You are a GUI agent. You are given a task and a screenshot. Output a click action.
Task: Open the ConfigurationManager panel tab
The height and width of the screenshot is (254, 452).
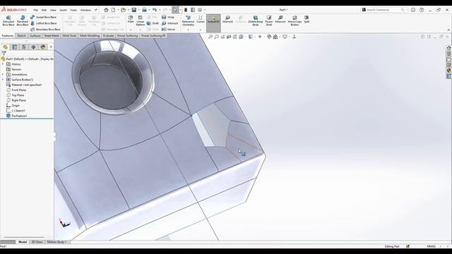24,47
